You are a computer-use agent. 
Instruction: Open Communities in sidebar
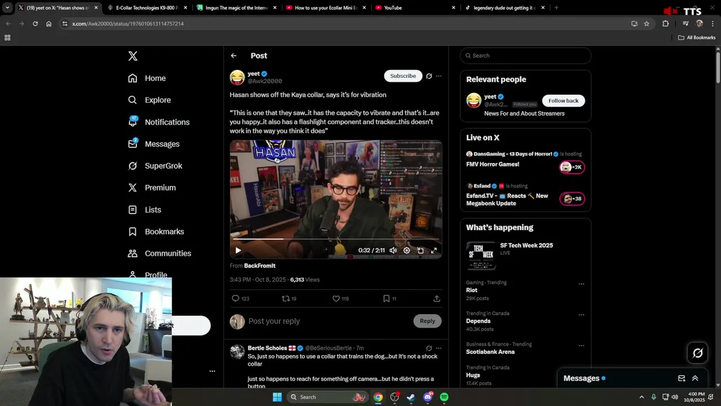tap(159, 253)
